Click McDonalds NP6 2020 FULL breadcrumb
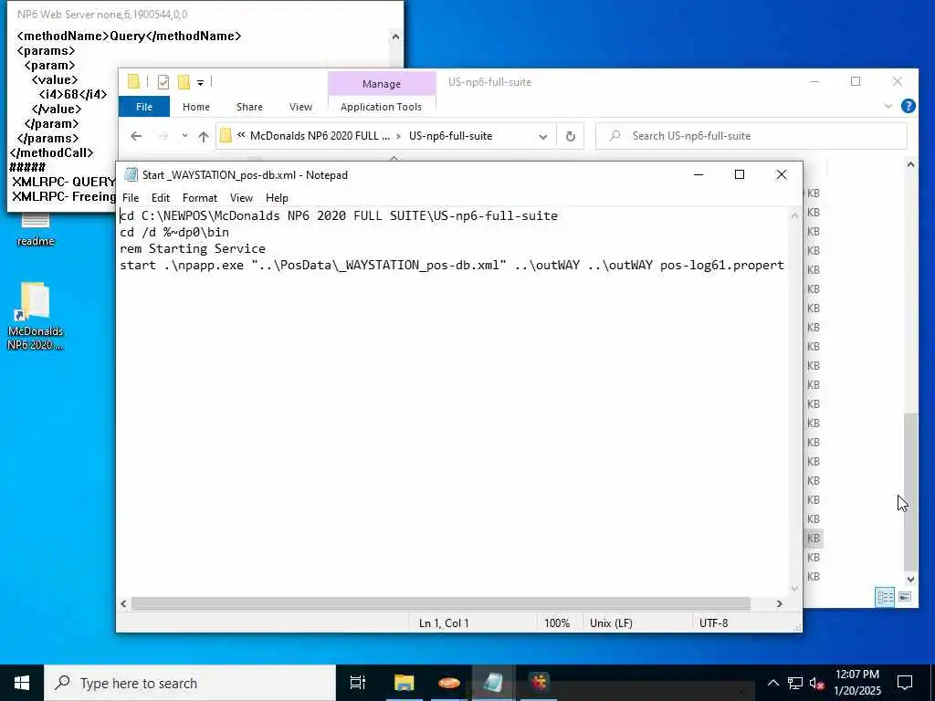935x701 pixels. tap(320, 136)
